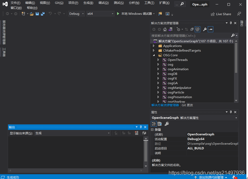Toggle Alphabetical sort in Properties panel
The image size is (248, 179).
click(159, 124)
